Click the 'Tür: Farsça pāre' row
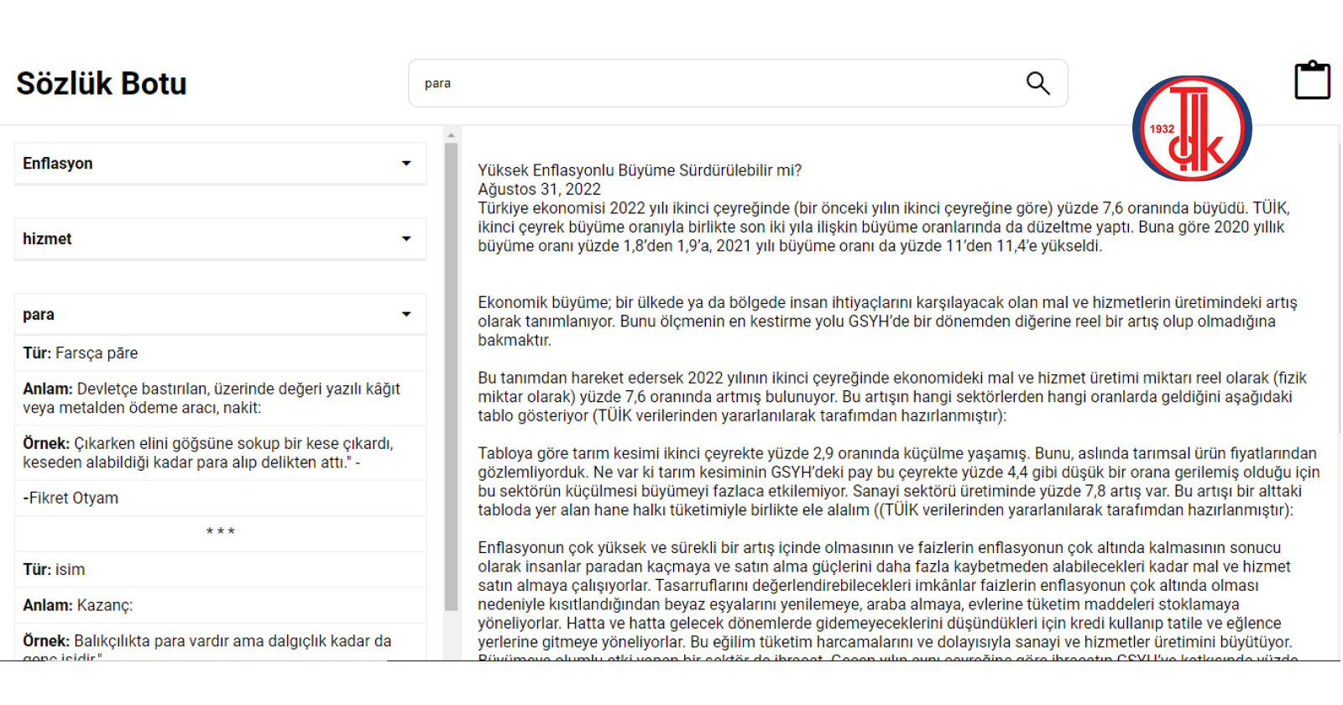The width and height of the screenshot is (1343, 705). [x=220, y=353]
